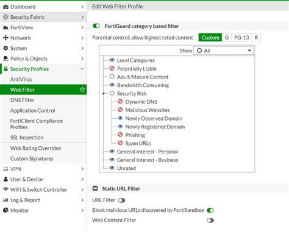Image resolution: width=289 pixels, height=232 pixels.
Task: Enable the URL Filter switch
Action: point(121,200)
